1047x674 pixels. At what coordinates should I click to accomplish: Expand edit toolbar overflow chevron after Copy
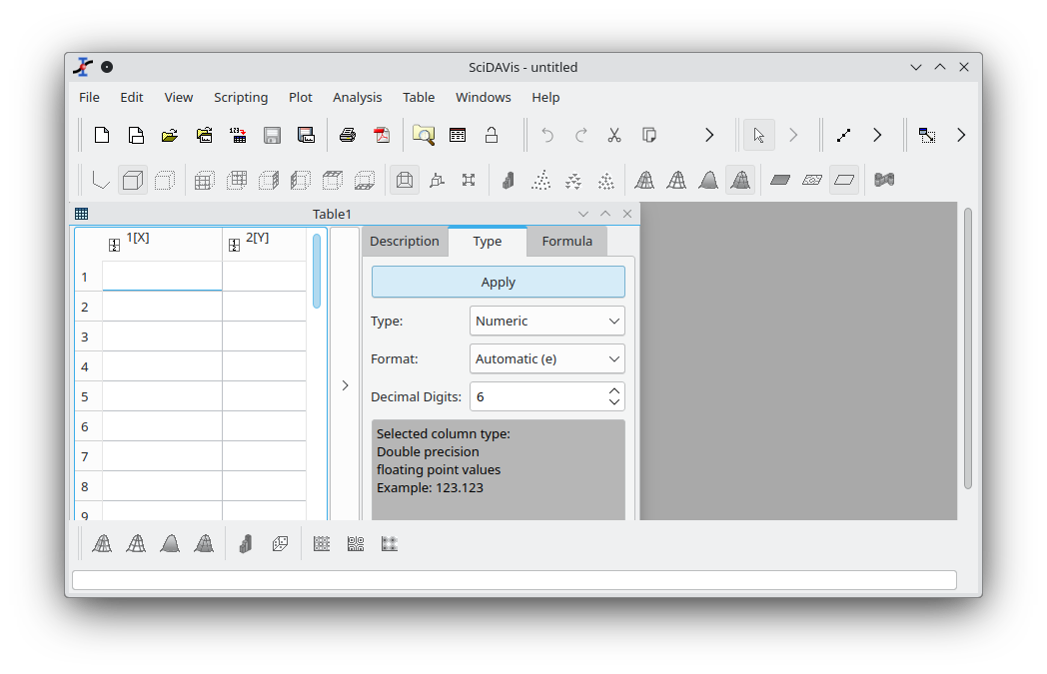[709, 136]
